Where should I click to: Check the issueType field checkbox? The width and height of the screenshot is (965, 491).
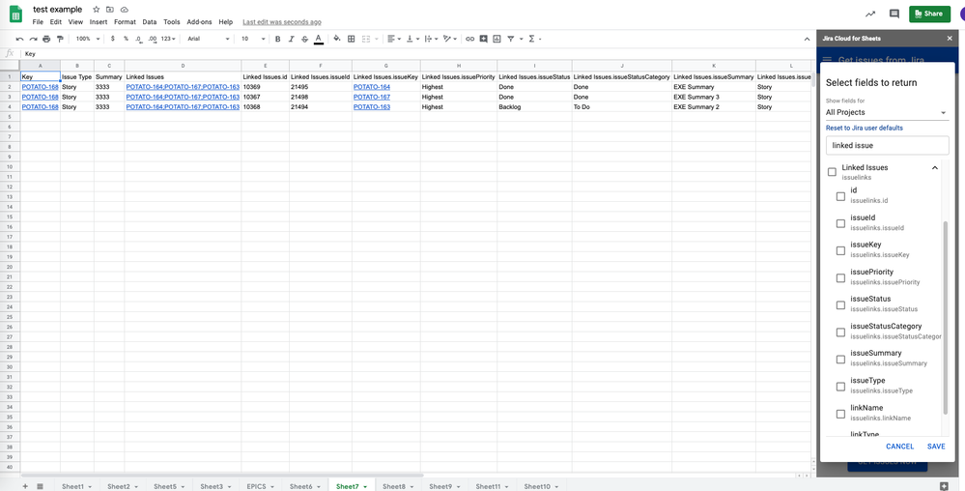(840, 387)
